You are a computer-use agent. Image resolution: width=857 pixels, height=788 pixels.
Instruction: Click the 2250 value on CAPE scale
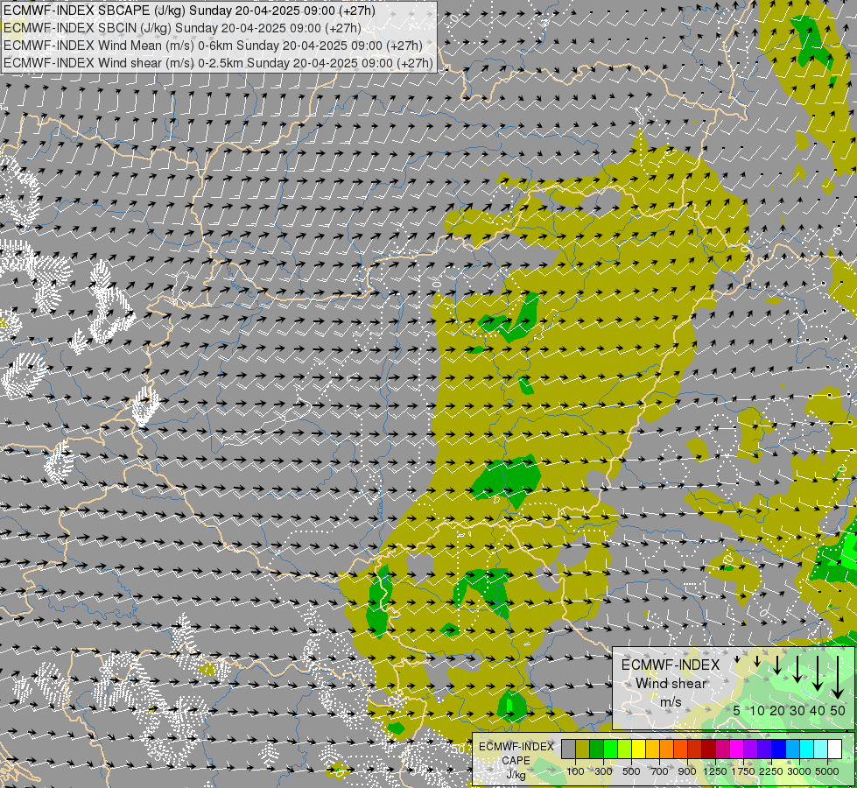coord(772,771)
